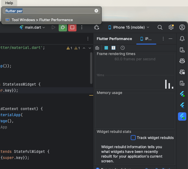Click the '16ms' threshold label on the chart
Screen dimensions: 188x169
(x=100, y=75)
